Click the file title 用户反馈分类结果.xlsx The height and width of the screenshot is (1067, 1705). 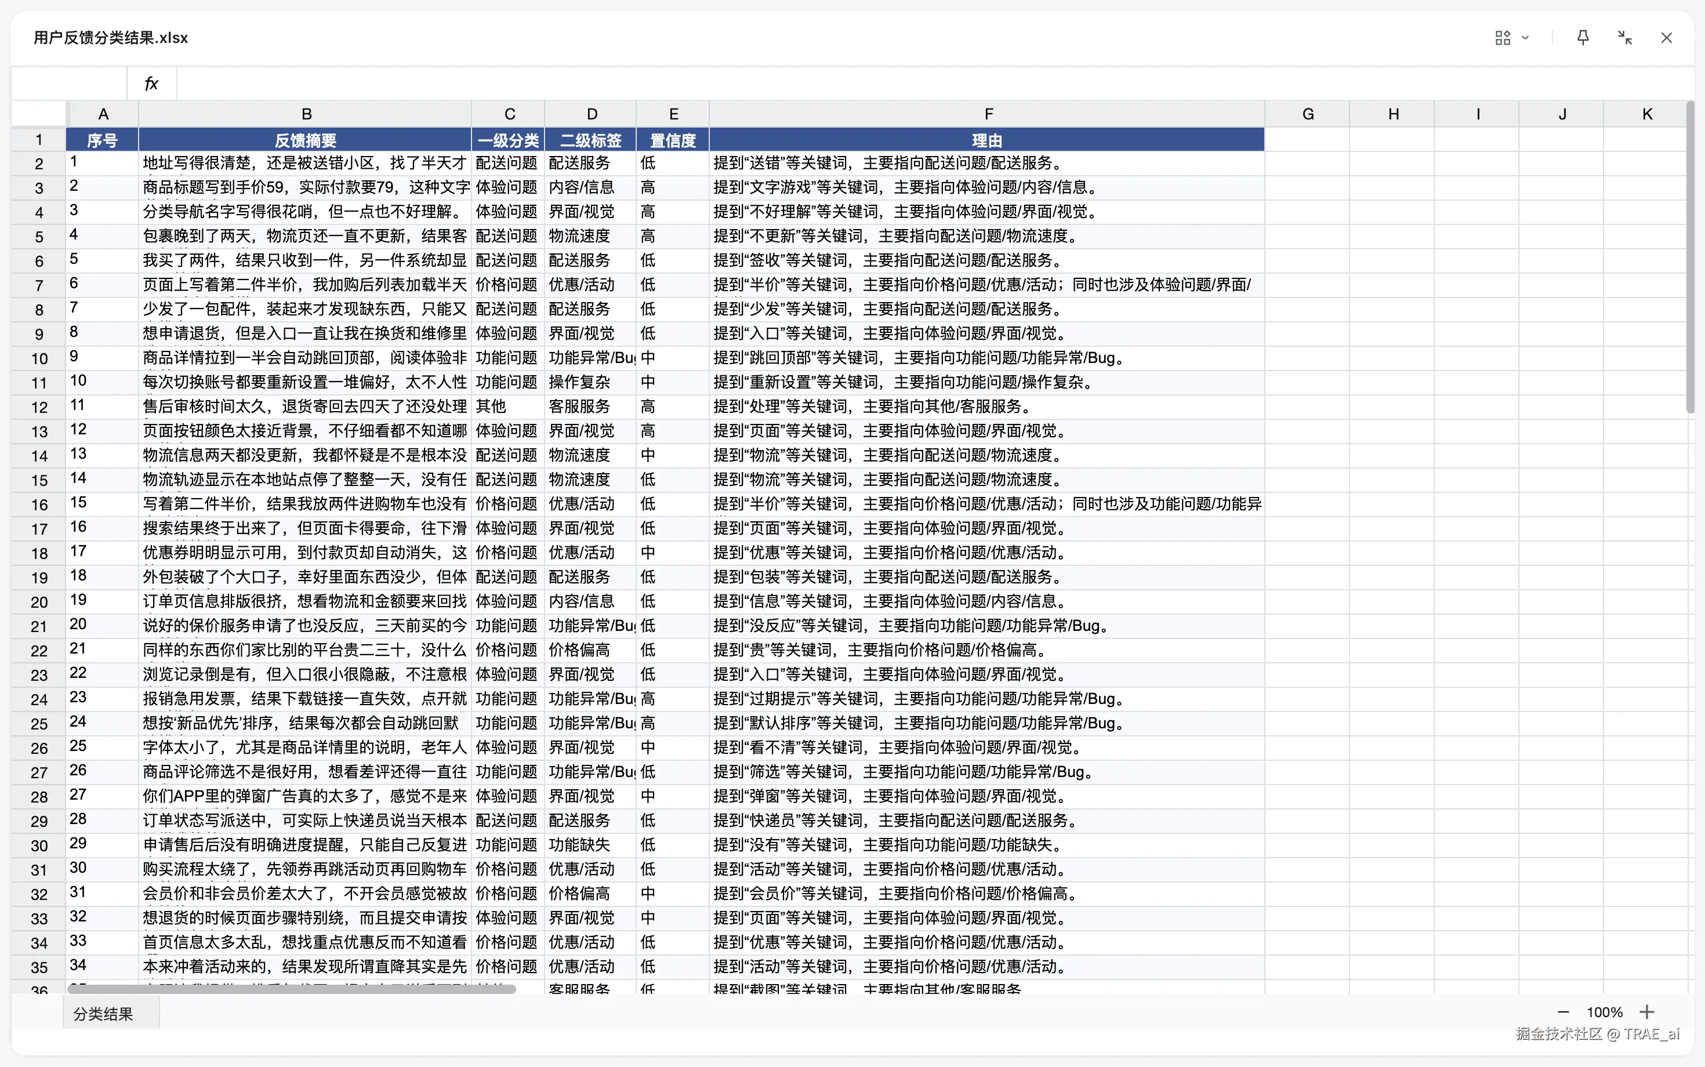click(x=111, y=38)
